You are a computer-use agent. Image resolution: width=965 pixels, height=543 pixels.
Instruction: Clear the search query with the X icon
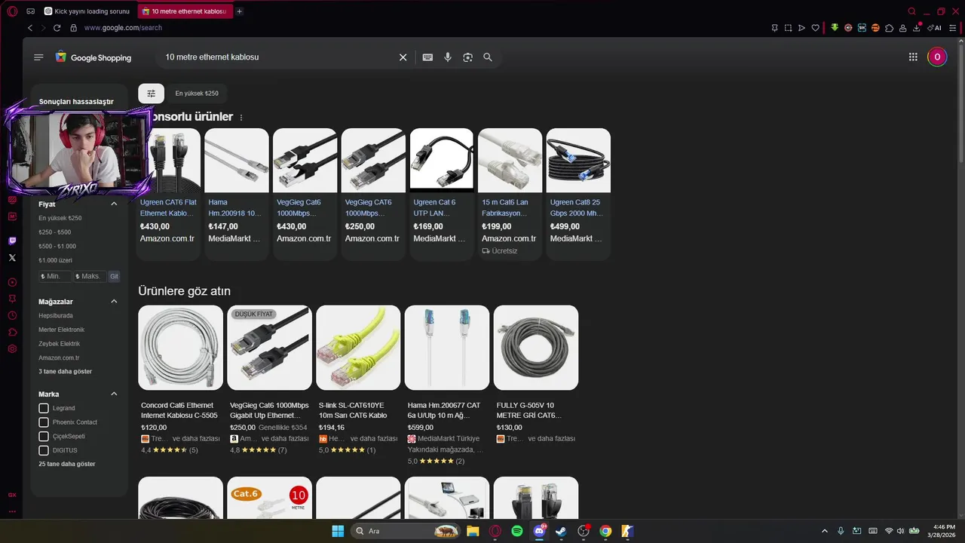pos(403,57)
